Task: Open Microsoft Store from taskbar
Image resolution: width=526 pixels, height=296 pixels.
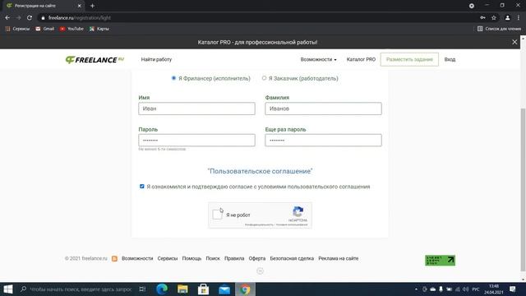Action: (203, 289)
